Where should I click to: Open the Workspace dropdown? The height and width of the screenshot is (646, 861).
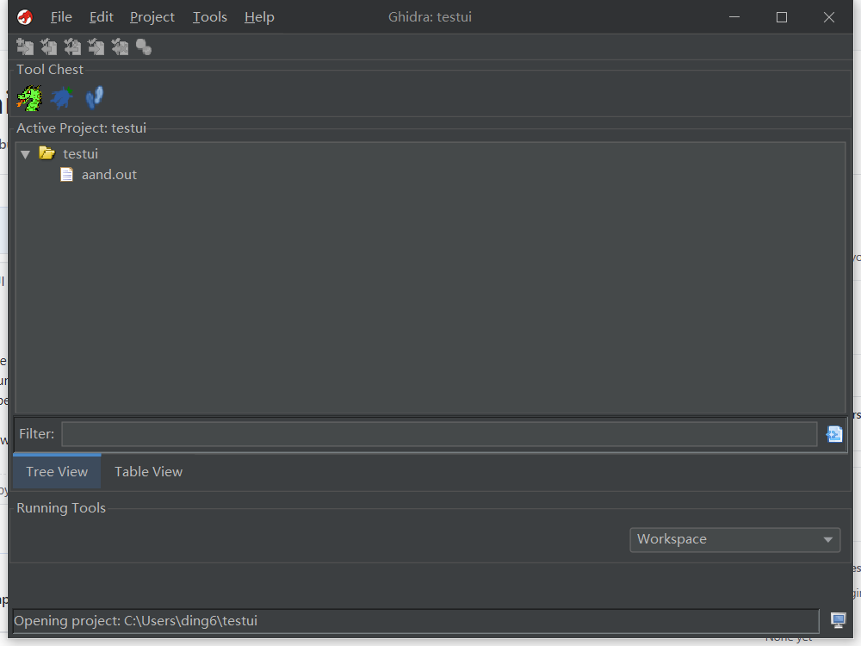(734, 539)
